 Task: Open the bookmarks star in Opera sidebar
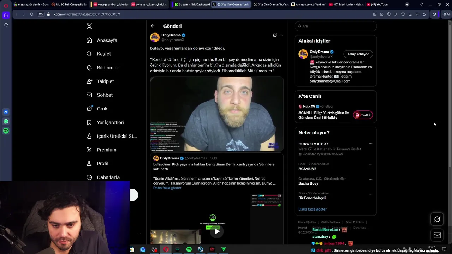pyautogui.click(x=6, y=25)
